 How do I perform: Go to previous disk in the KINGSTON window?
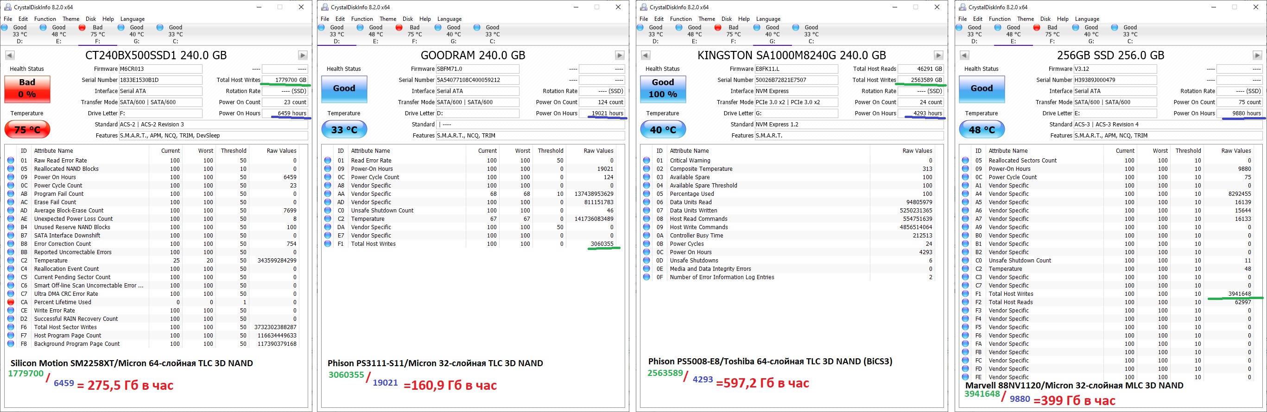645,55
